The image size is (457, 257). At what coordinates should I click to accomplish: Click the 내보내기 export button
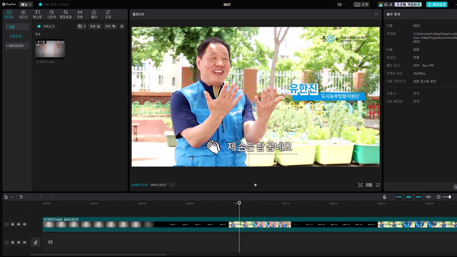click(436, 5)
